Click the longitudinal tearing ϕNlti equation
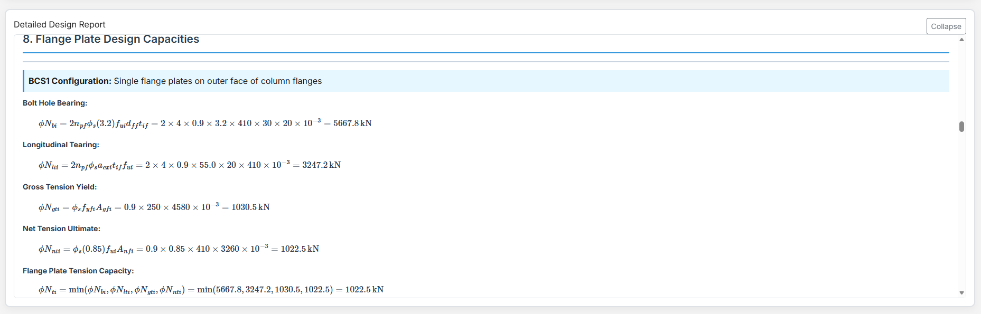Image resolution: width=981 pixels, height=314 pixels. point(189,165)
